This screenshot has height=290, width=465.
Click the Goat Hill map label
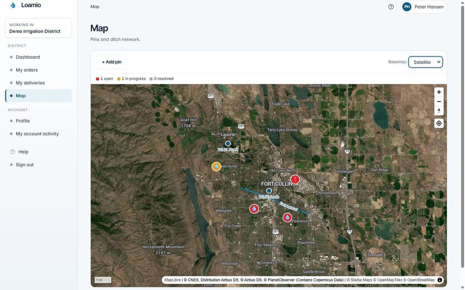188,123
